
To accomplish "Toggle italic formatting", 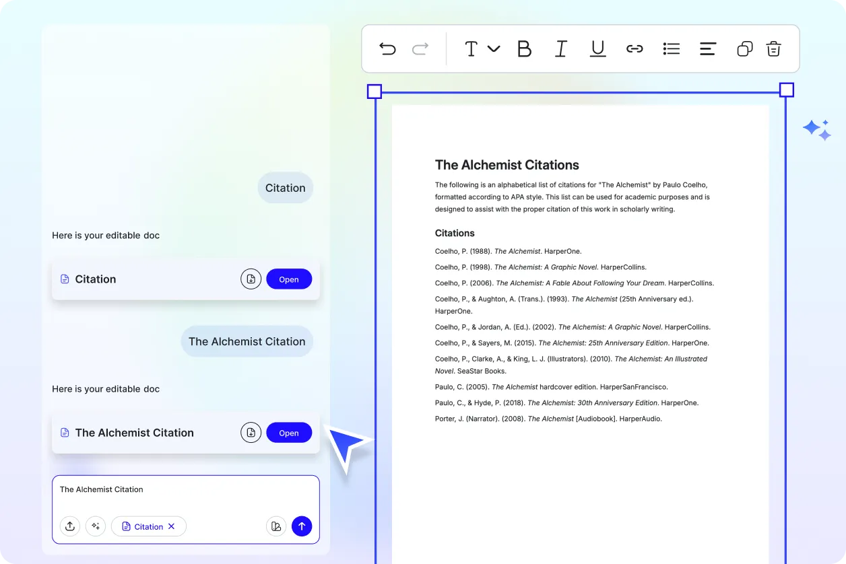I will [x=560, y=48].
